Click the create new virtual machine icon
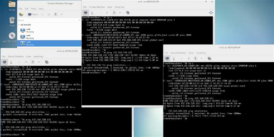Viewport: 274px width, 137px height. click(x=21, y=14)
